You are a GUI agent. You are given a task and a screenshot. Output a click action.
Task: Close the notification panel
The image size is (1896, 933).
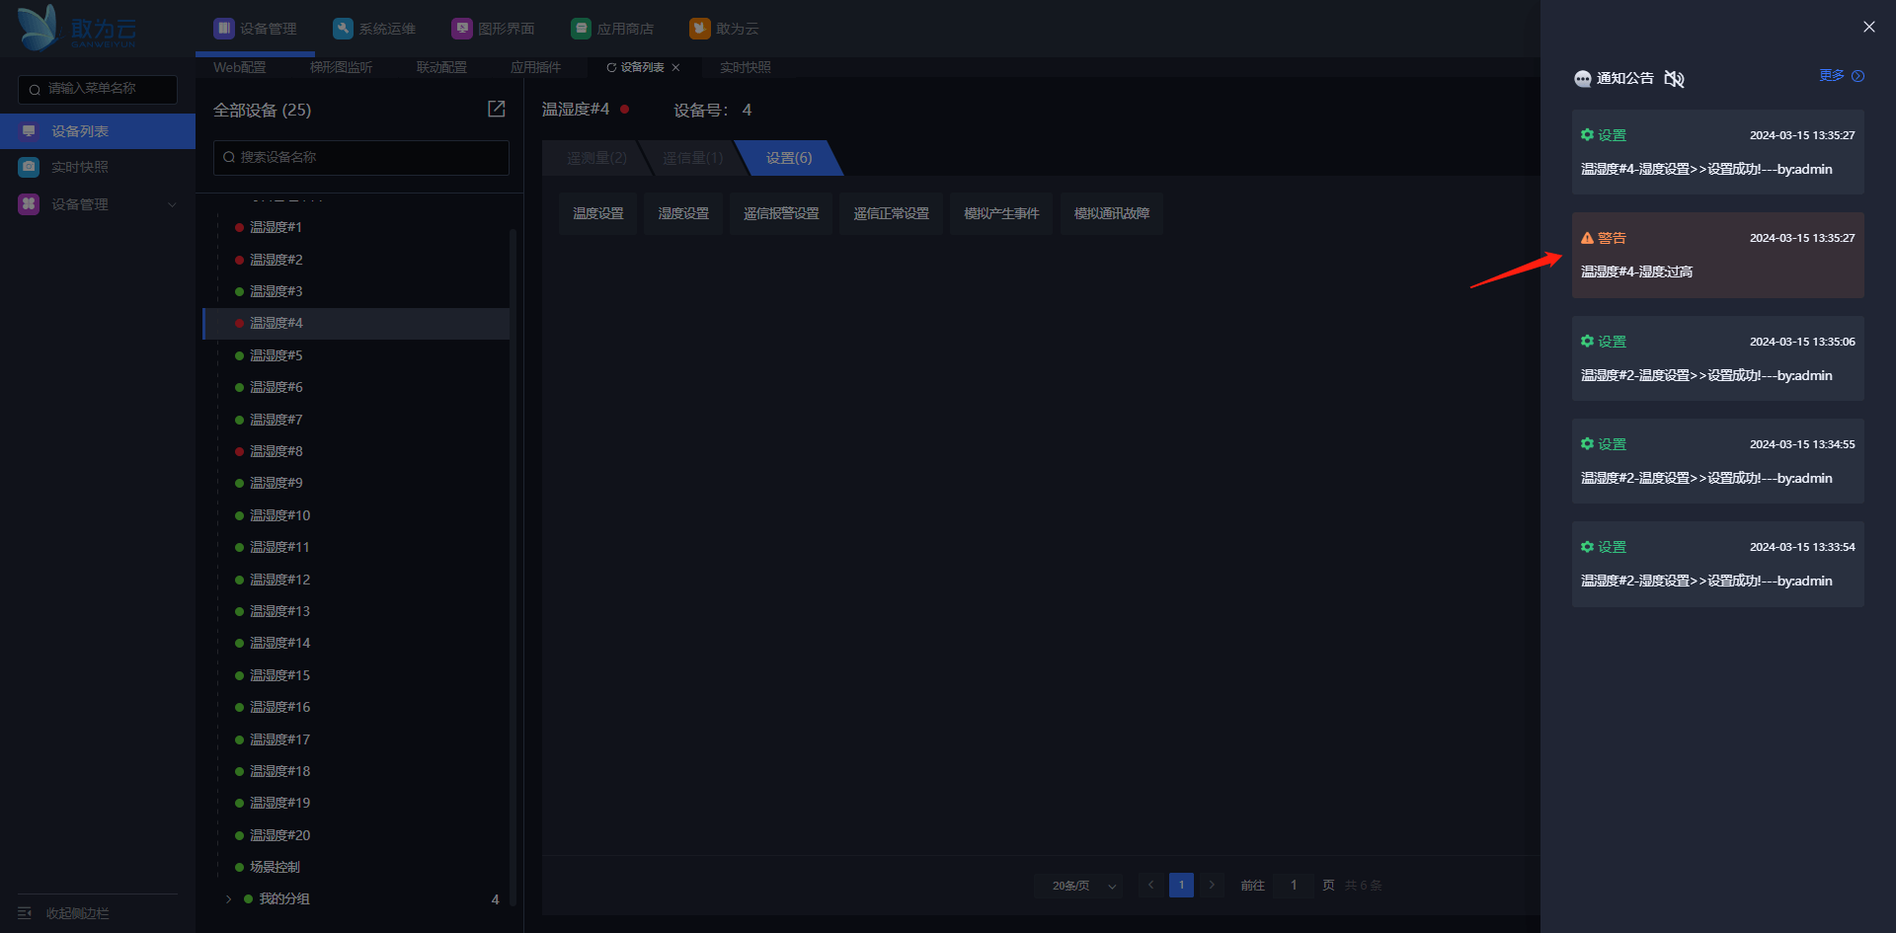[x=1868, y=27]
